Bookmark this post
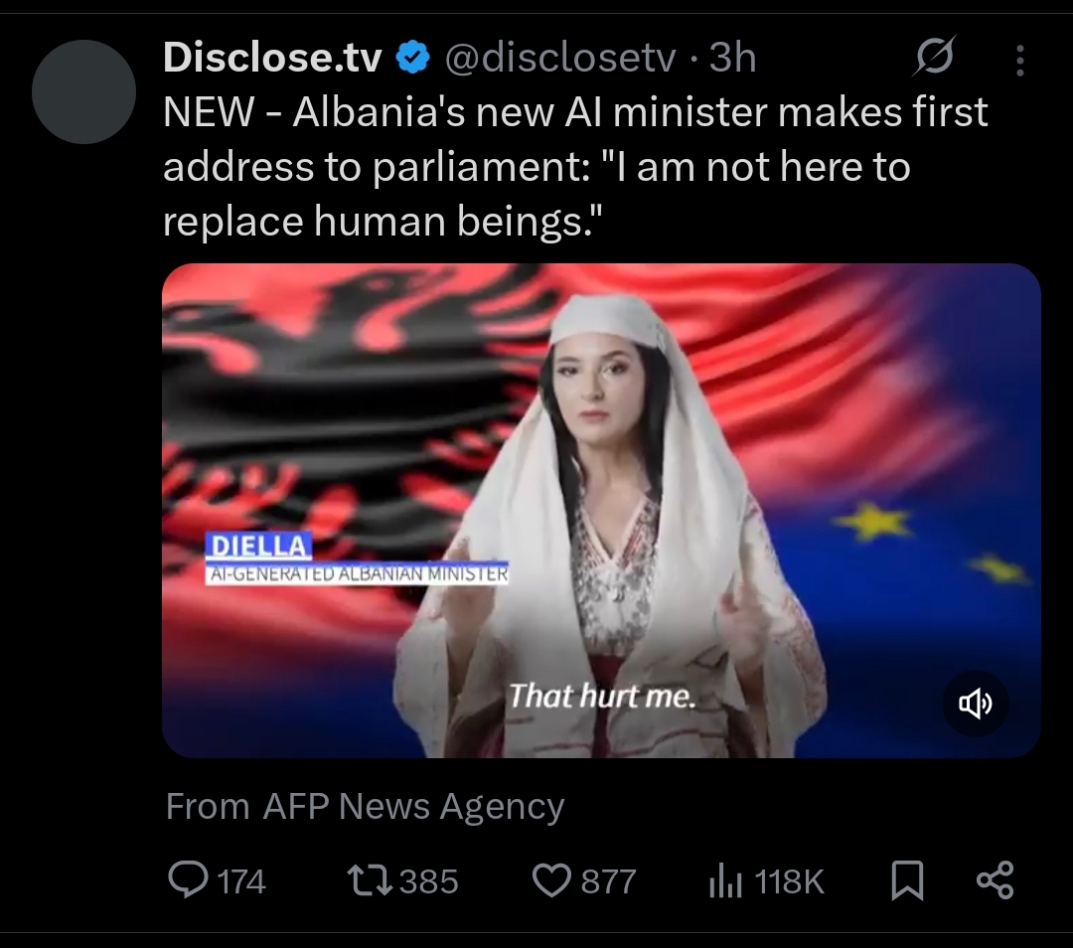 click(x=907, y=880)
